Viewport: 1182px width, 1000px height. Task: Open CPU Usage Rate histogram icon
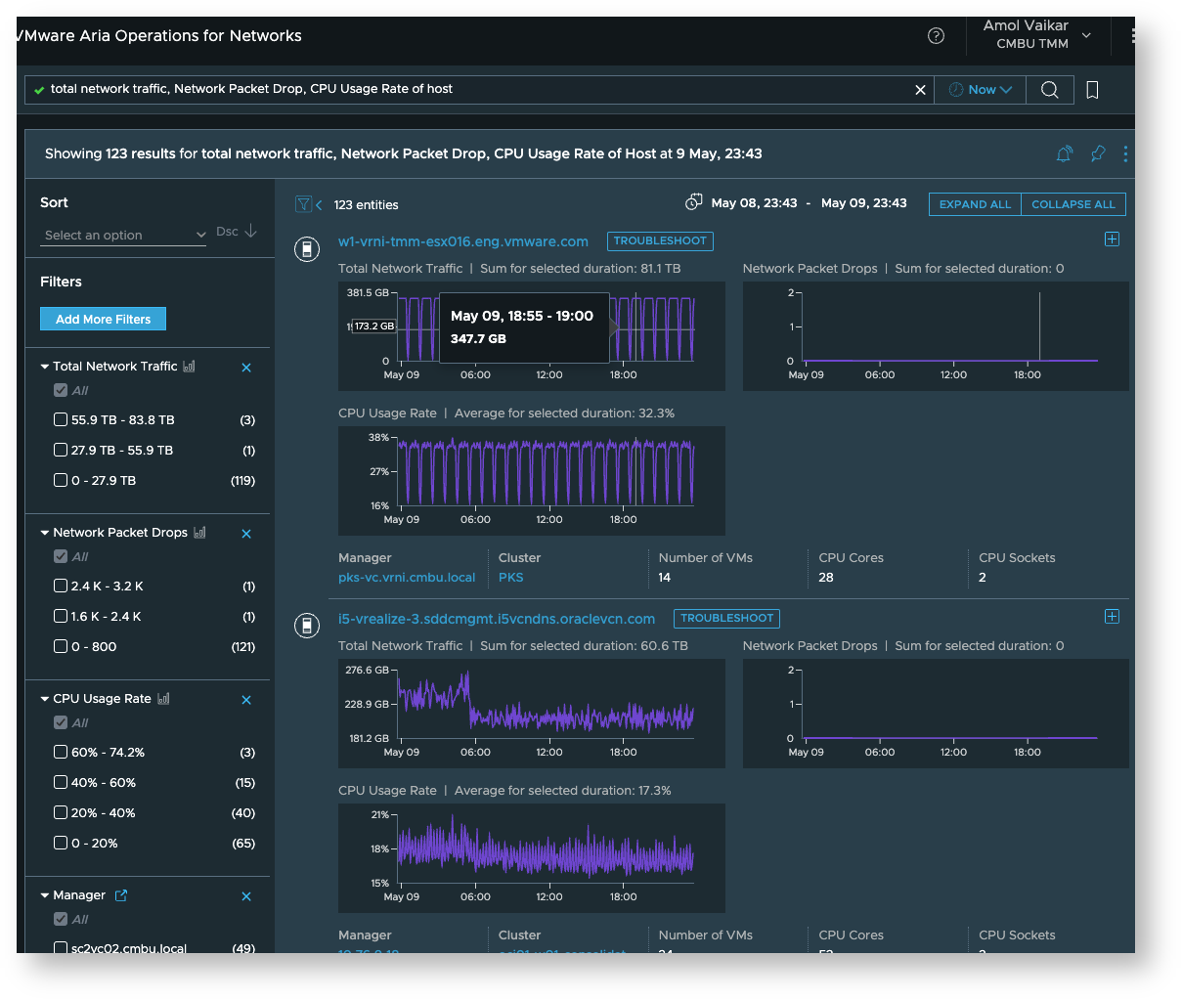pyautogui.click(x=163, y=699)
